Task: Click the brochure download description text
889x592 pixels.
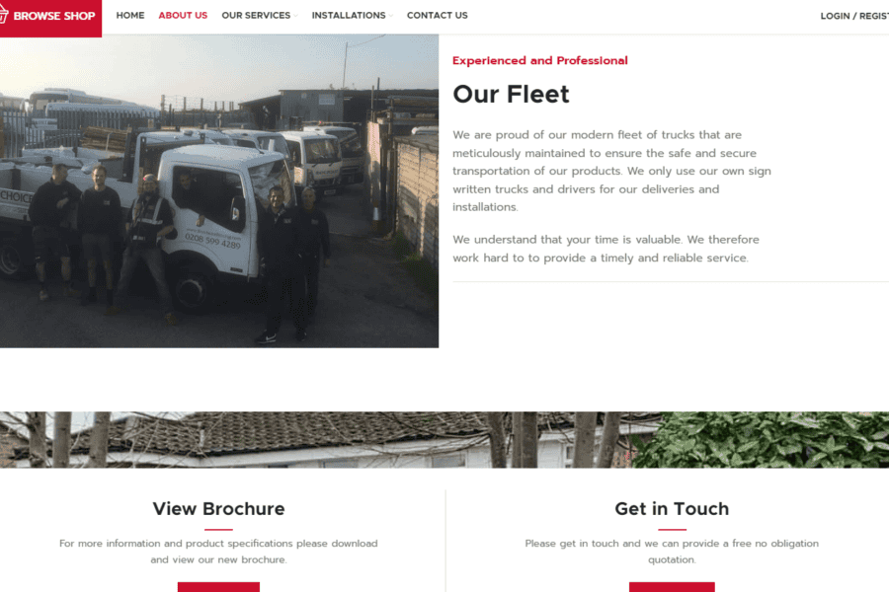Action: [218, 552]
